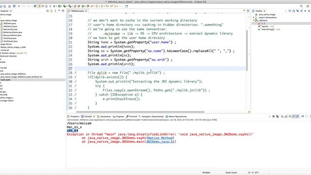Toggle Scroll Lock in Console toolbar

tap(286, 117)
